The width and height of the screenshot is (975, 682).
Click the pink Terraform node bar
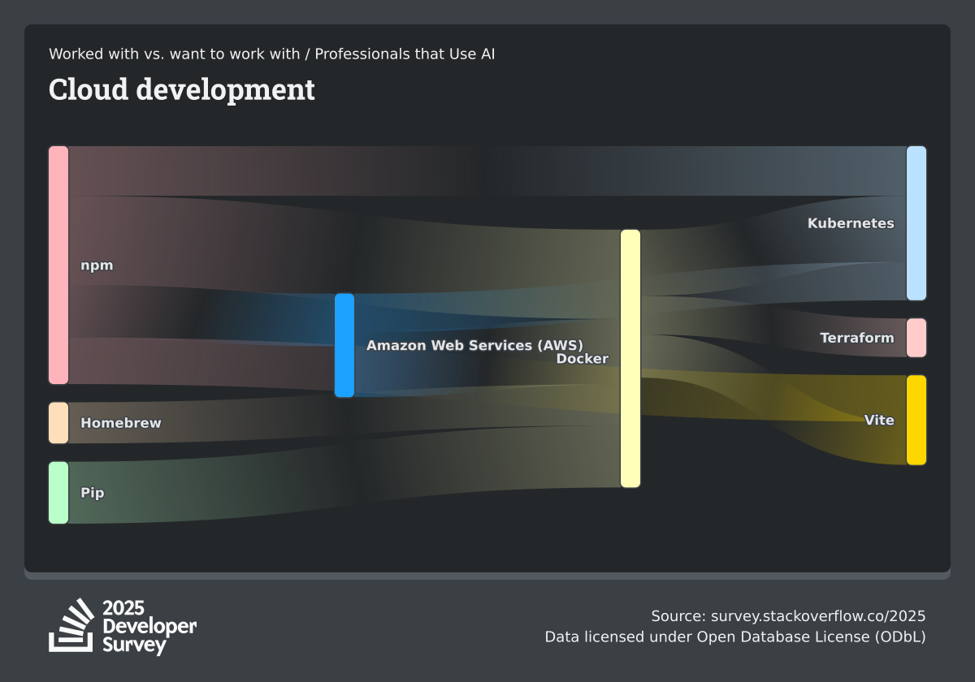[916, 338]
